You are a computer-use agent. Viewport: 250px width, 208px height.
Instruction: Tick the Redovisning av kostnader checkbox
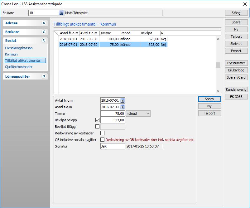[102, 133]
